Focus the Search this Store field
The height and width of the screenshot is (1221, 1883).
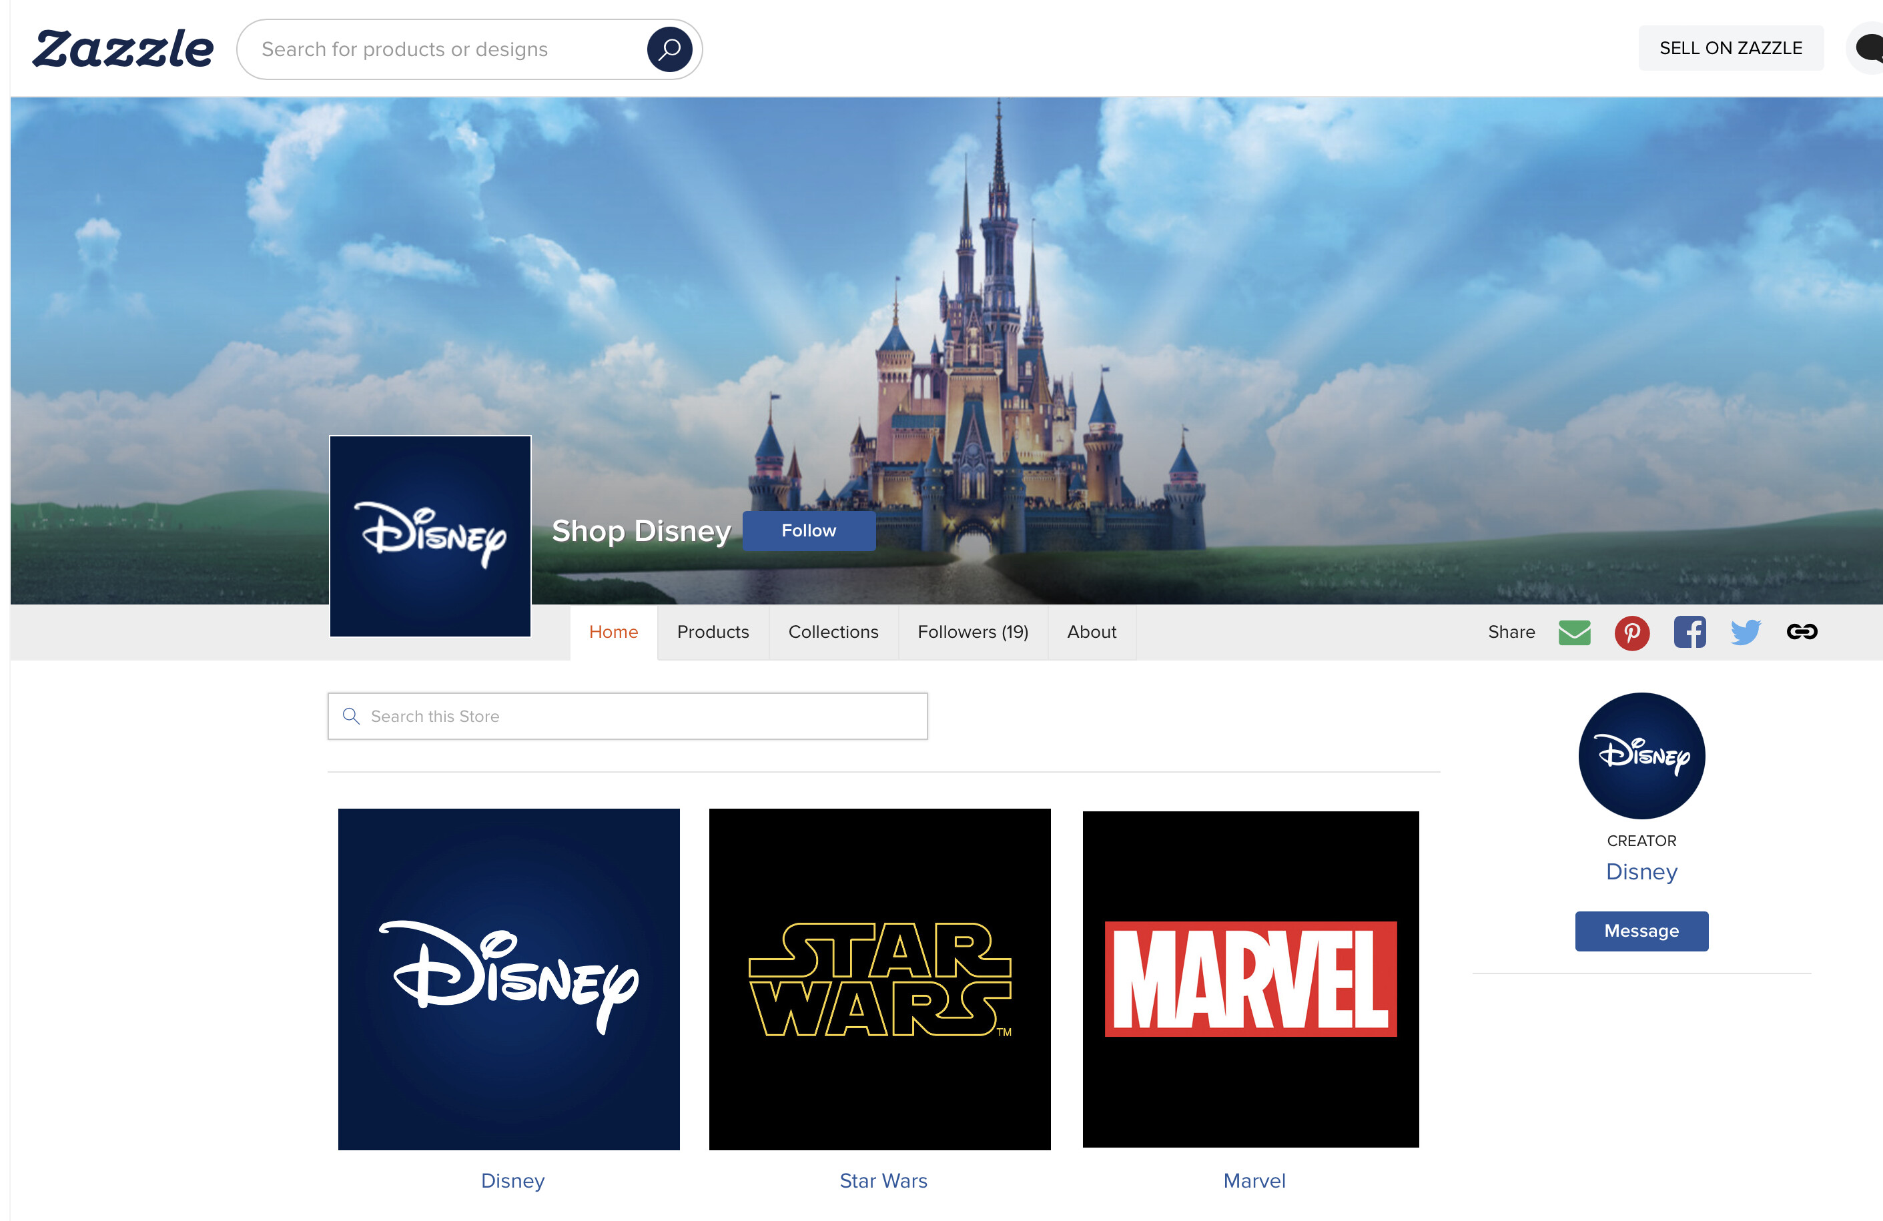click(627, 716)
